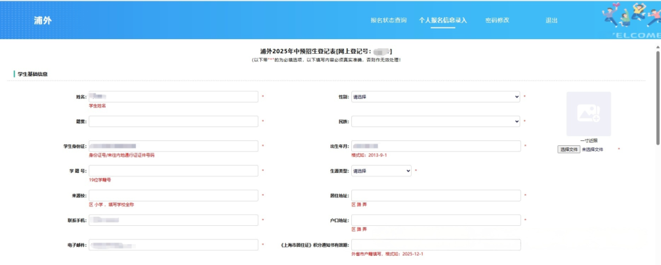Viewport: 661px width, 265px height.
Task: Click the 浦外 site logo text
Action: click(x=43, y=20)
